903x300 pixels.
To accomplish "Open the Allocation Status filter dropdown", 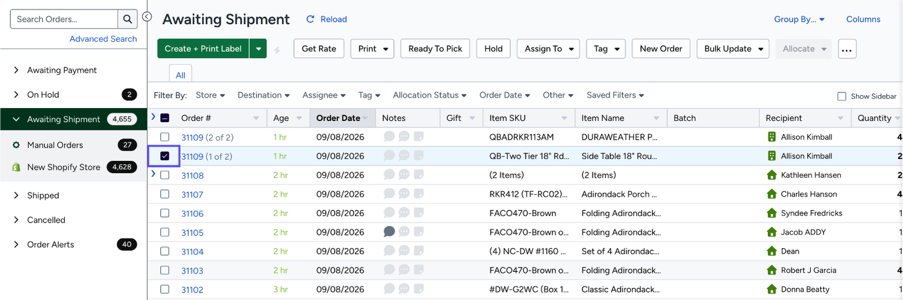I will 430,95.
